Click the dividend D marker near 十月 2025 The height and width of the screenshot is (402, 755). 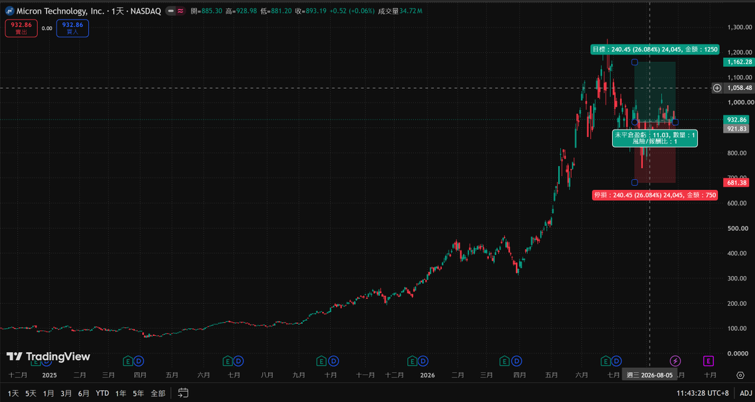click(x=333, y=360)
